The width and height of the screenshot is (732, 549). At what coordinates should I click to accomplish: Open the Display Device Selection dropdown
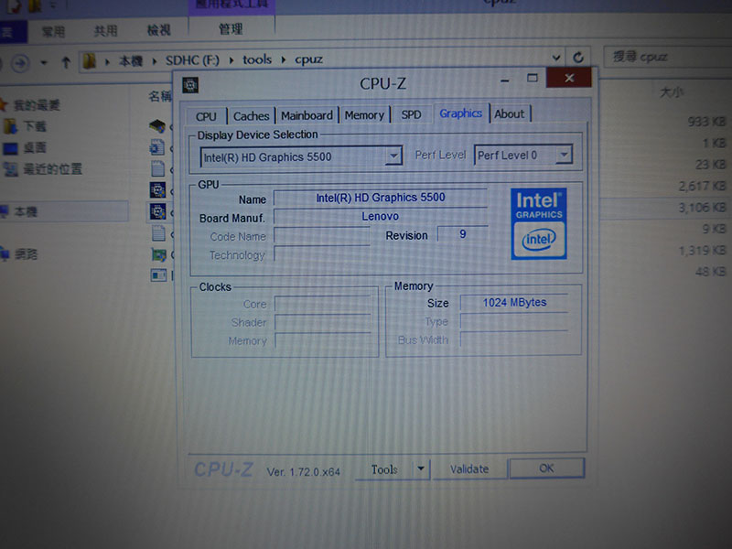tap(393, 156)
